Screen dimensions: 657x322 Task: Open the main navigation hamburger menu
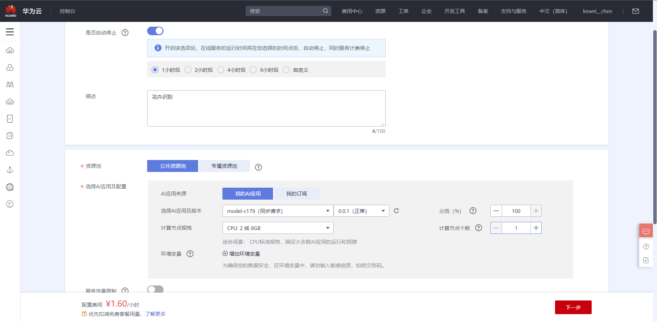click(x=10, y=32)
